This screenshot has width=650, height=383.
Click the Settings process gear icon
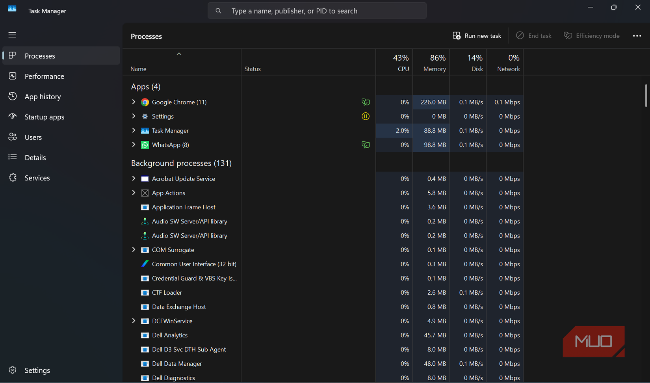click(x=145, y=116)
